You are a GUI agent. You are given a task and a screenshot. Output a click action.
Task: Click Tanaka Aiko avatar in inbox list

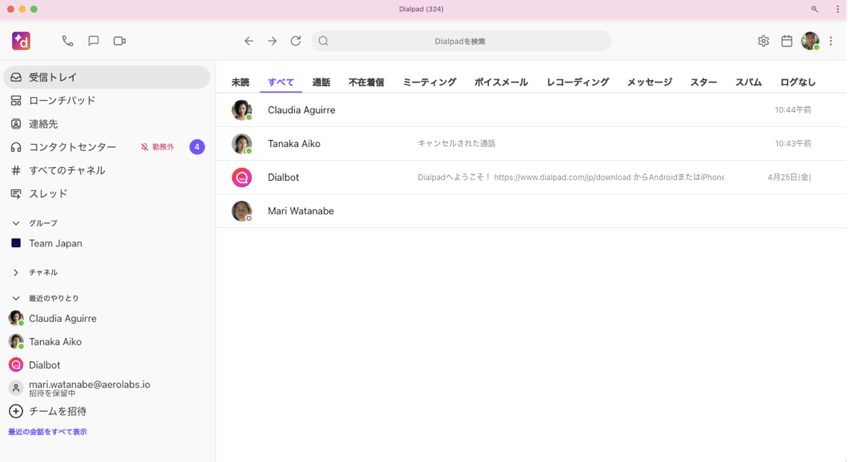tap(242, 143)
